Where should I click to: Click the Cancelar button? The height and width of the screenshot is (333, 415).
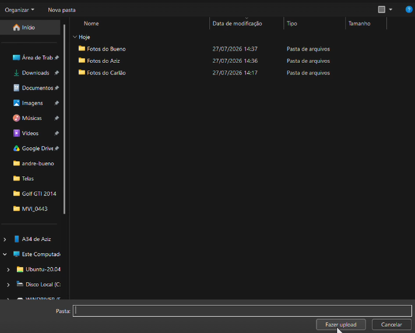[392, 324]
